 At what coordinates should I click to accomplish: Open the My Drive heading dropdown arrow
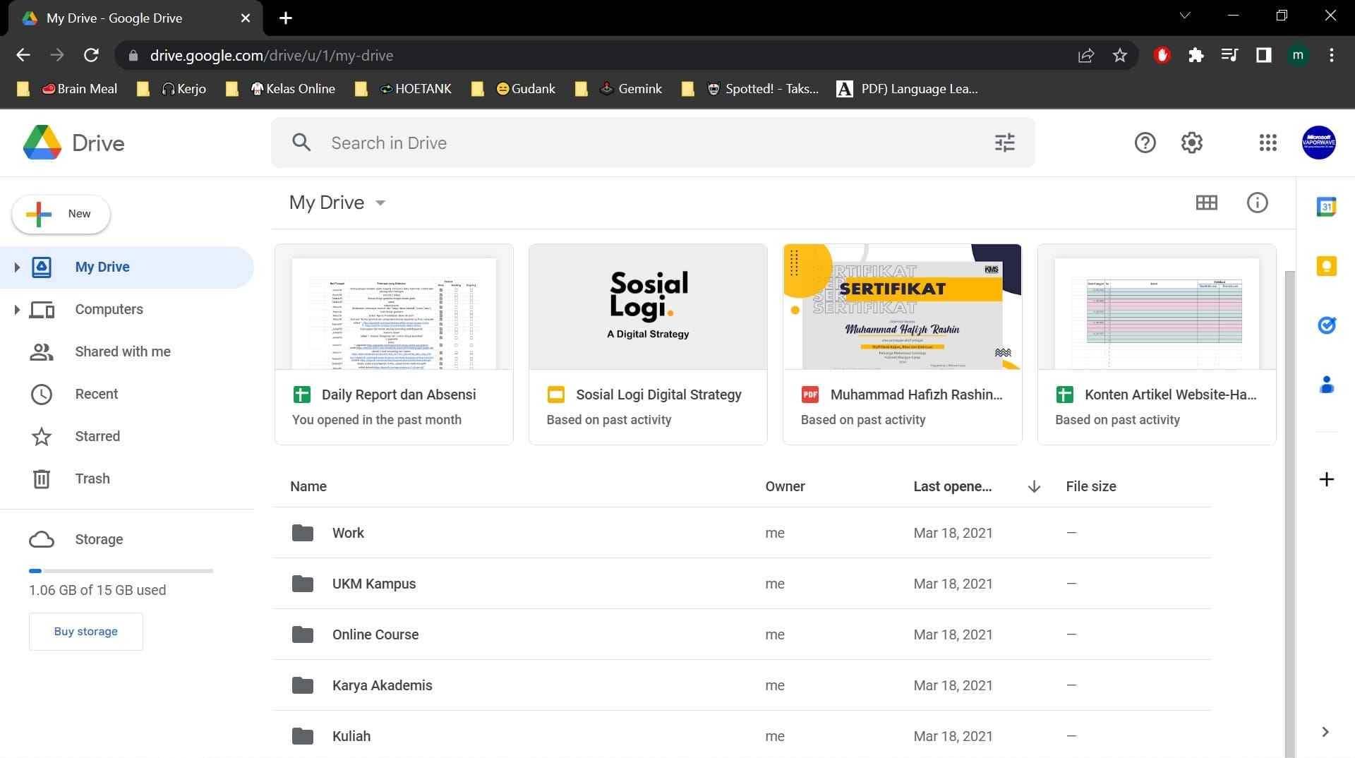click(380, 203)
